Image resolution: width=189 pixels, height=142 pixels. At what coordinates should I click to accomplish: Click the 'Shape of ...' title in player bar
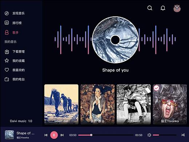click(x=25, y=133)
